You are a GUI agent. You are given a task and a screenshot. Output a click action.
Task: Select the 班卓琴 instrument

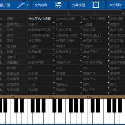pyautogui.click(x=60, y=90)
